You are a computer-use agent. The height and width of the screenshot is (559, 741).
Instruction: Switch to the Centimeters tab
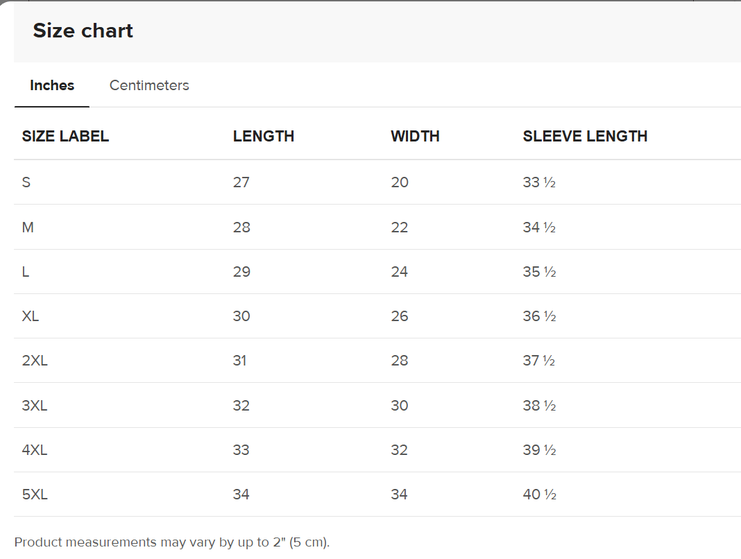(149, 85)
